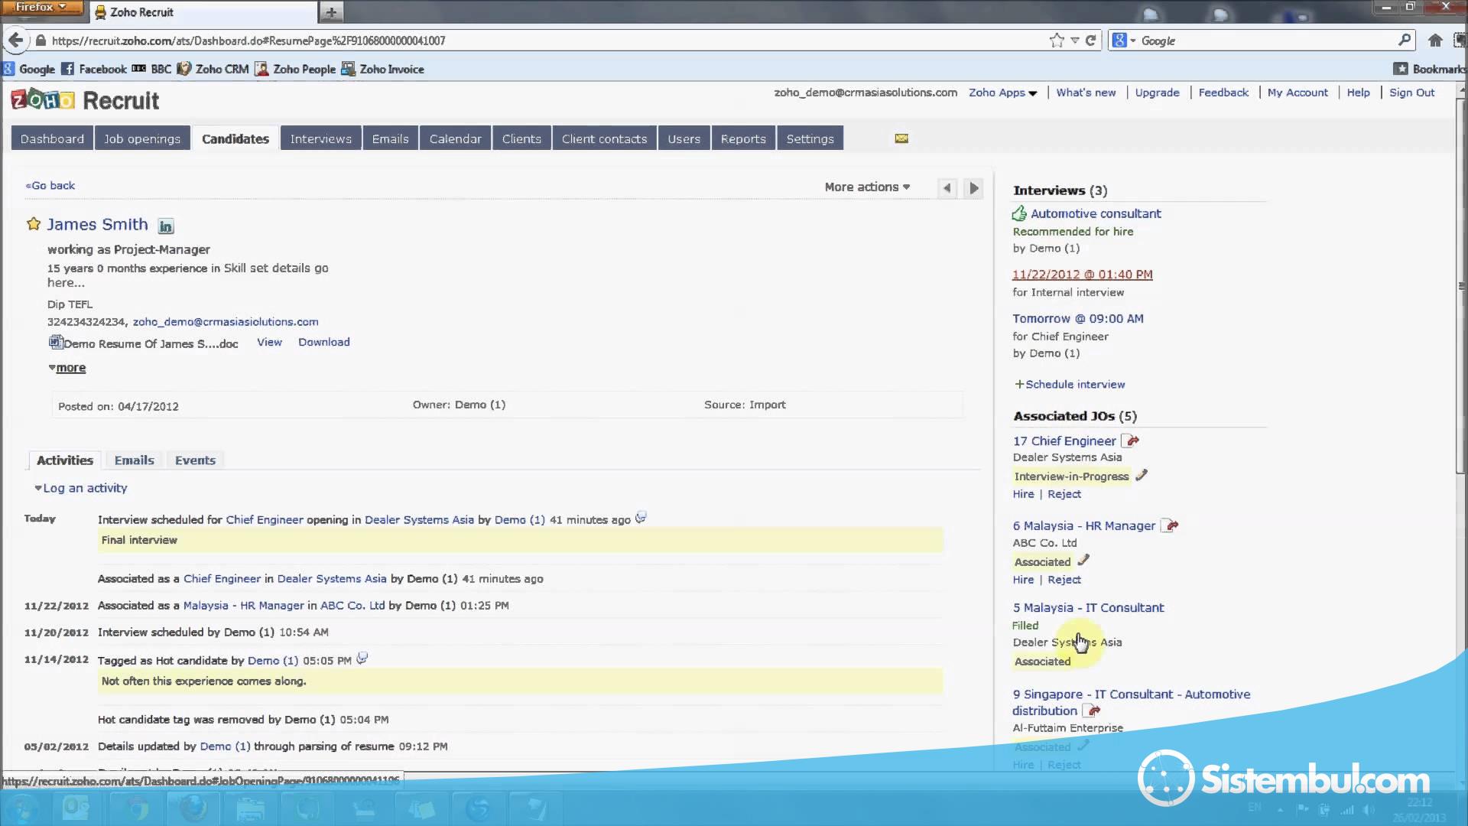Open the Settings tab
The height and width of the screenshot is (826, 1468).
click(810, 138)
